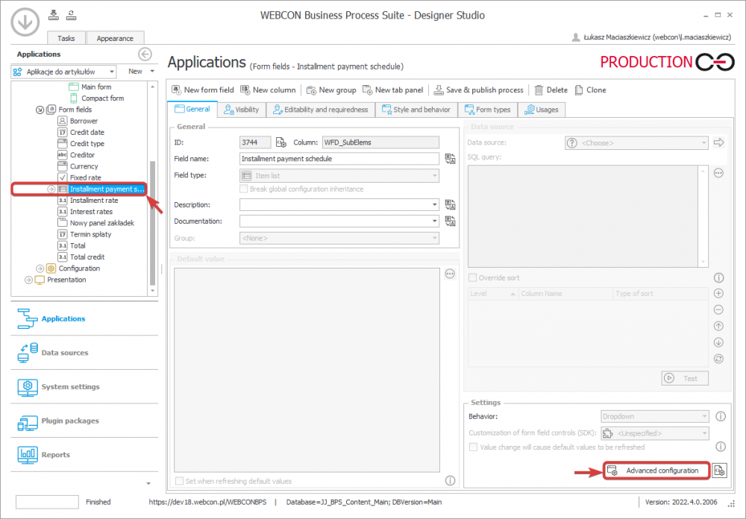Screen dimensions: 746x519
Task: Click the Advanced configuration button
Action: (x=656, y=471)
